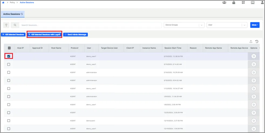Click Kill Selected Sessions button
Viewport: 265px width, 133px height.
[x=13, y=34]
